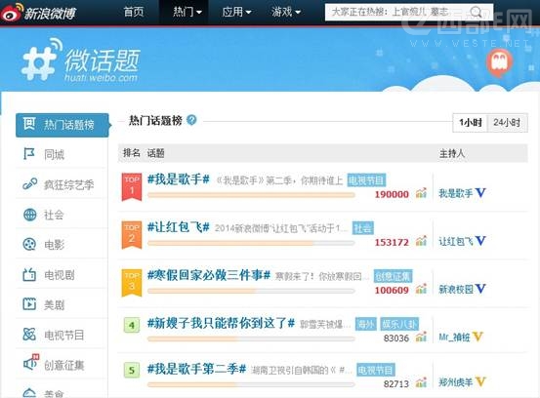Click the flag icon next to 同城
Screen dimensions: 540x398
pyautogui.click(x=29, y=154)
